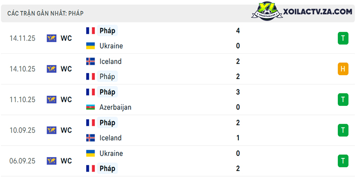The height and width of the screenshot is (178, 357).
Task: Open the highlighted Pháp team in the 14.11.25 match
Action: pos(107,31)
